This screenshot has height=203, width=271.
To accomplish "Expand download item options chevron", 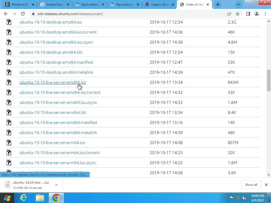I will (x=56, y=185).
